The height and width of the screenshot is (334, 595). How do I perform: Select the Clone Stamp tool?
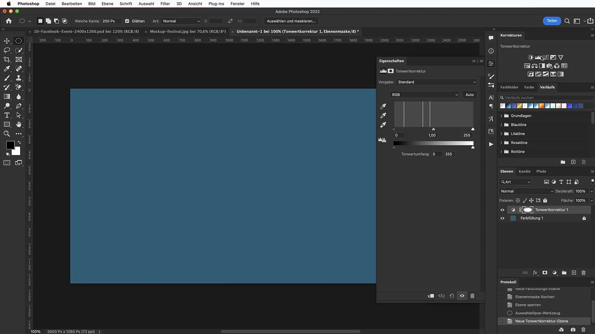click(19, 78)
